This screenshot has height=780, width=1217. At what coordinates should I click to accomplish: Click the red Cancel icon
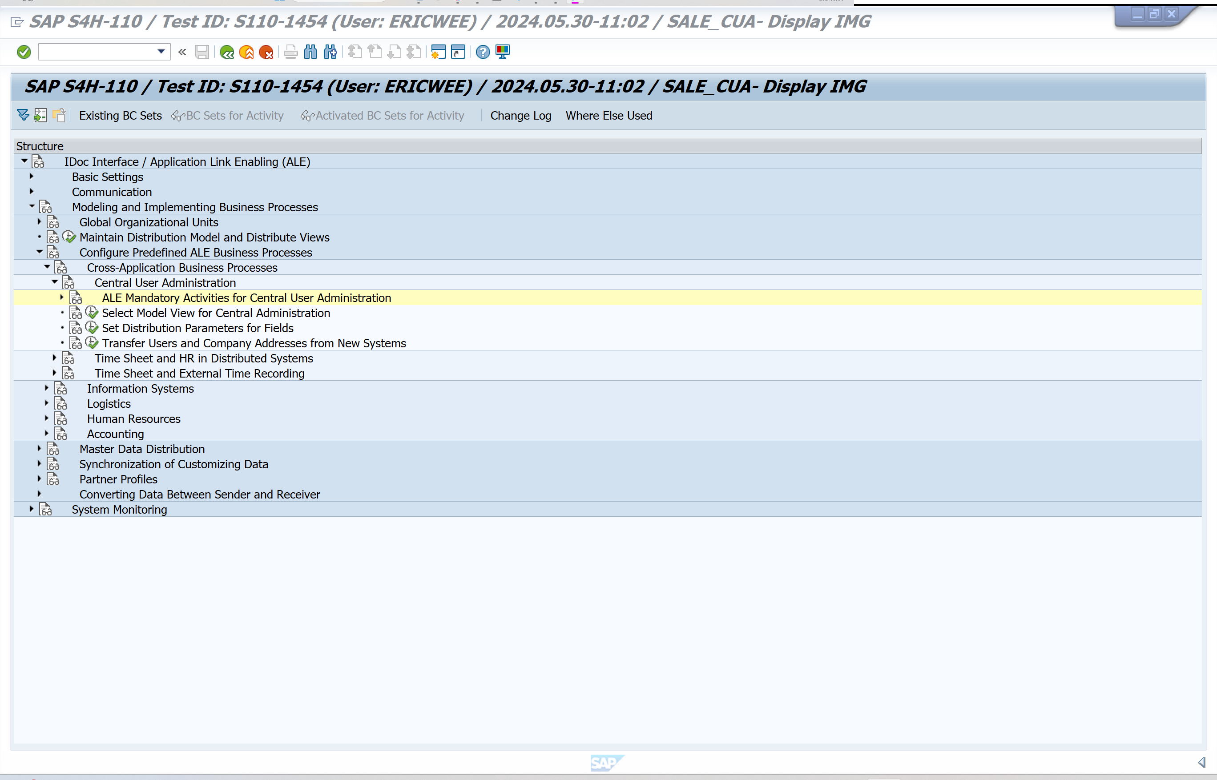click(266, 52)
